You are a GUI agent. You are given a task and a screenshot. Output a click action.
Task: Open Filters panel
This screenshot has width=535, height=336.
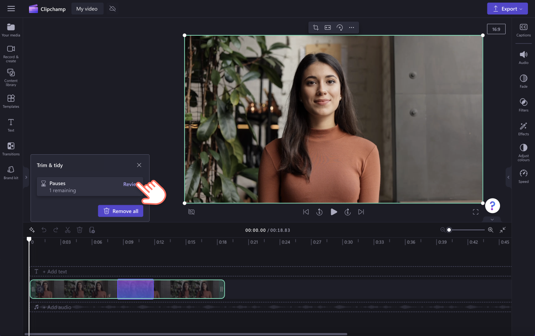pos(523,106)
